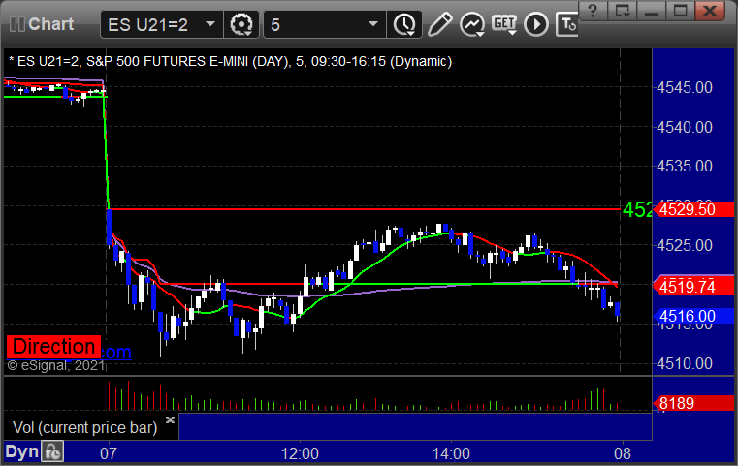The width and height of the screenshot is (738, 466).
Task: Remove the Vol study using its X
Action: coord(170,419)
